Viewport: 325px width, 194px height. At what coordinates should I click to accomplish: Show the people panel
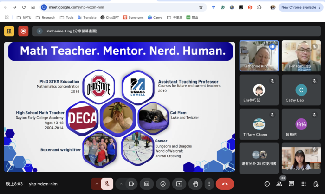point(279,184)
